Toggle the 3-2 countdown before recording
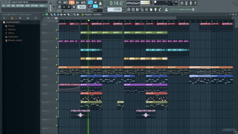This screenshot has height=134, width=238. tap(71, 3)
